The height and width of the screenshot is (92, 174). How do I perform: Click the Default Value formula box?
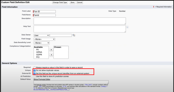(71, 82)
